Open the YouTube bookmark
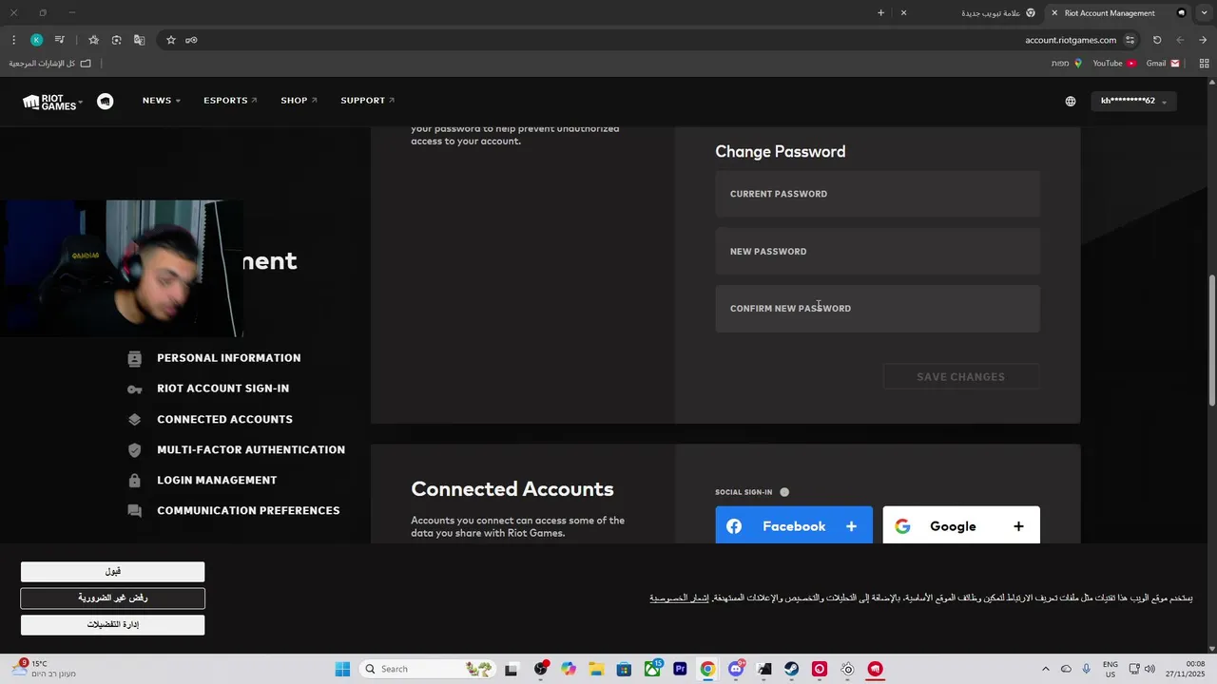The image size is (1217, 684). pos(1113,64)
